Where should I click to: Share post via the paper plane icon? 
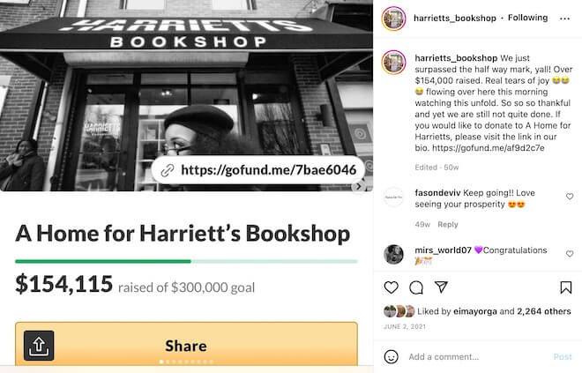click(x=441, y=287)
